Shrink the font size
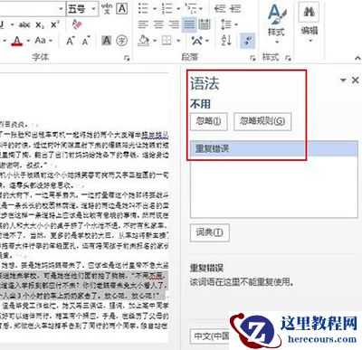This screenshot has width=362, height=350. click(x=86, y=41)
